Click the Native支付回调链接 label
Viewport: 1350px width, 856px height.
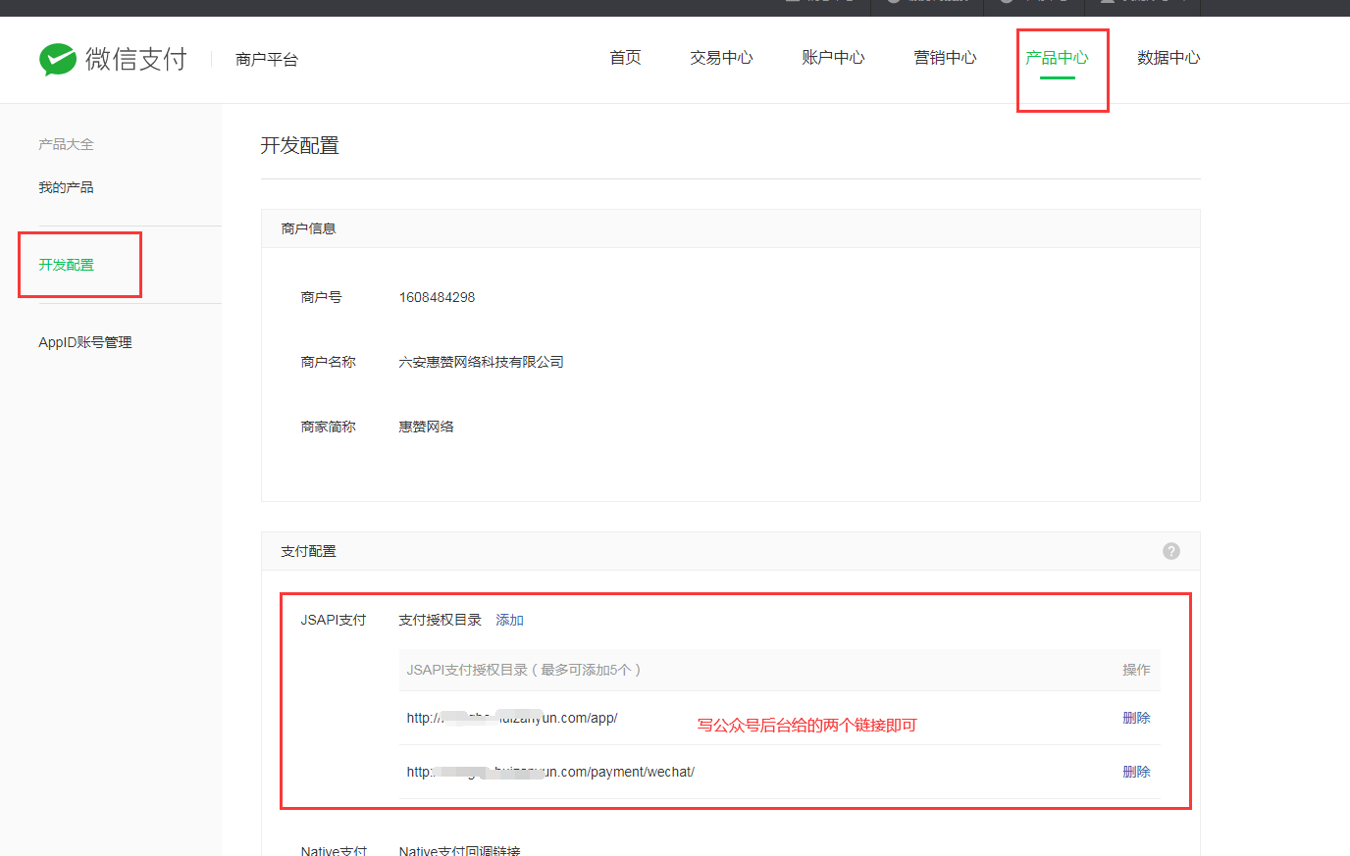[459, 849]
